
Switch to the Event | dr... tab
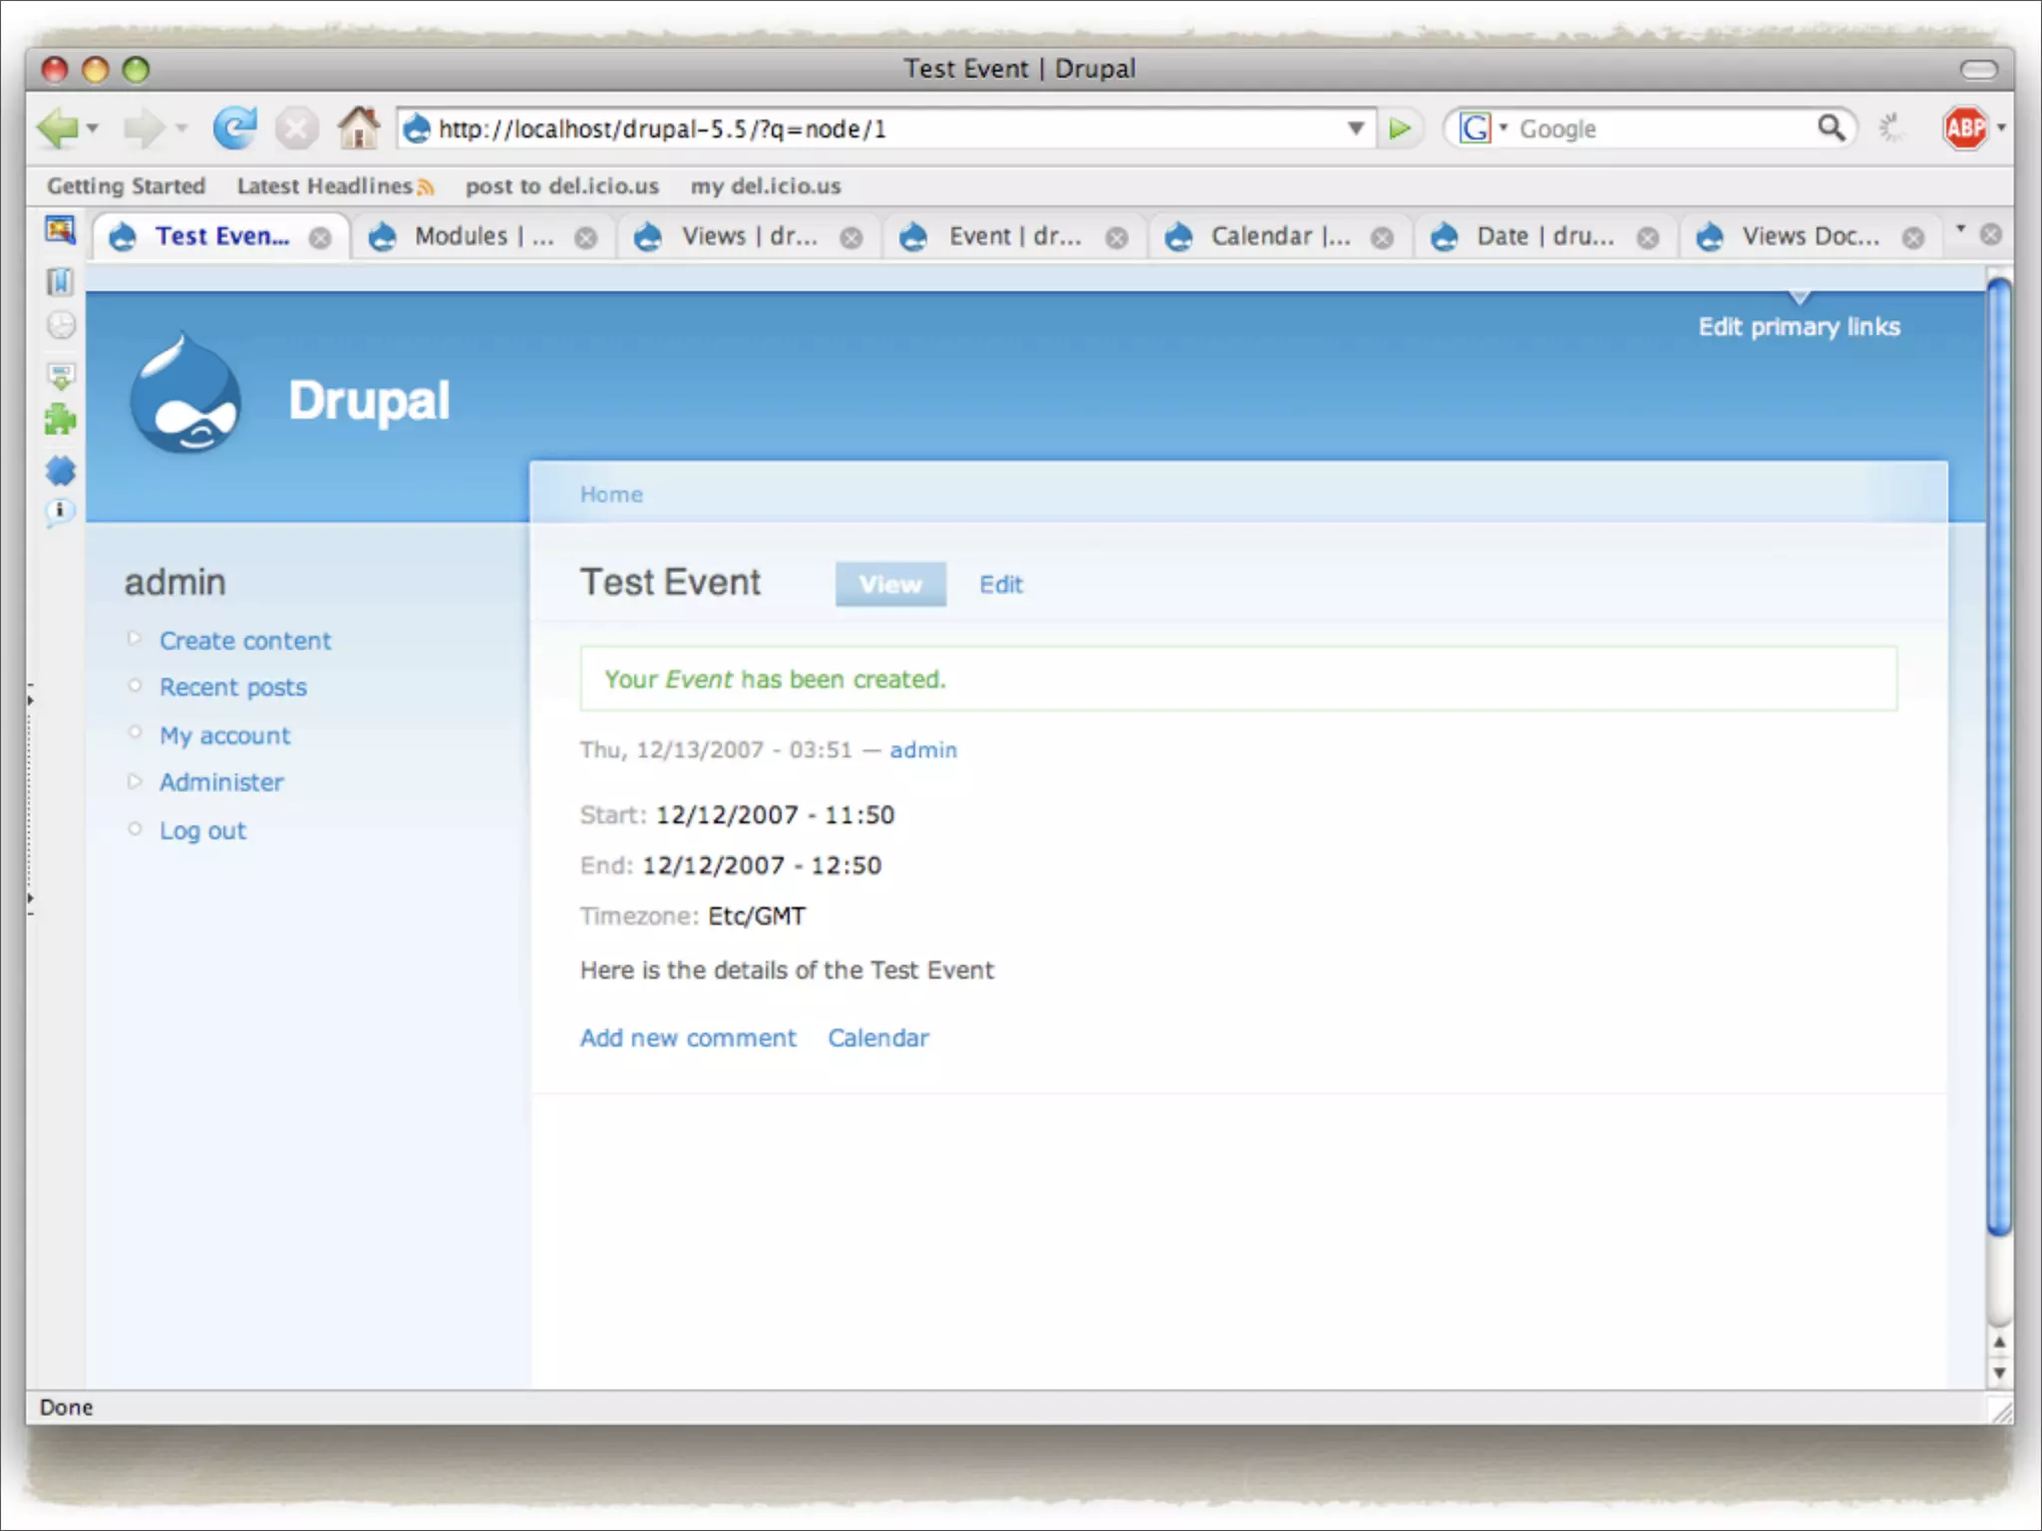1015,237
